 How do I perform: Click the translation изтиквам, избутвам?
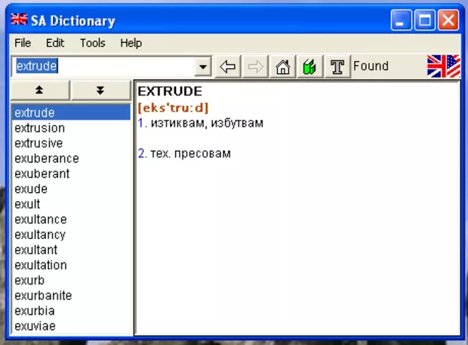(207, 123)
